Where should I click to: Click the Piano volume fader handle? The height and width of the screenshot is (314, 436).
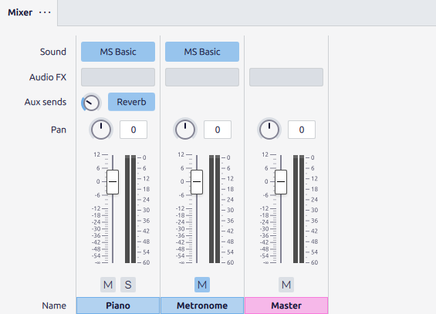(x=113, y=182)
